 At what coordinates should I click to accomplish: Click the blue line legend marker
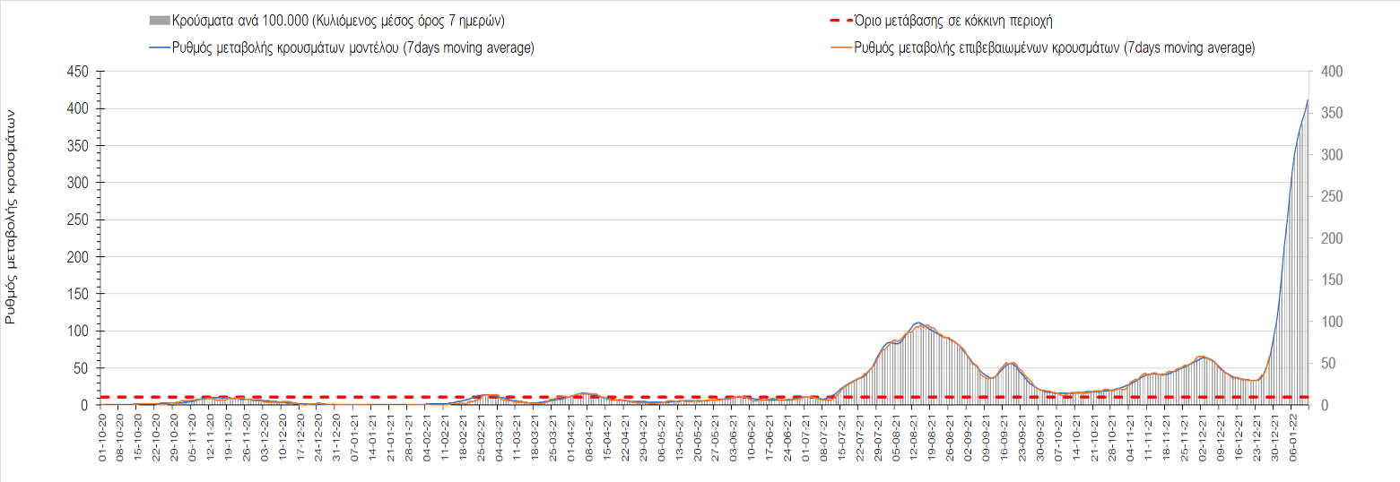coord(160,48)
